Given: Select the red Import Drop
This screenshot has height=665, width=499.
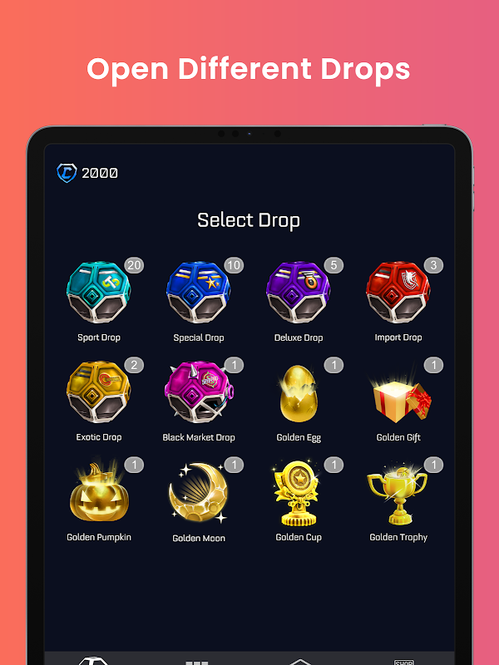Looking at the screenshot, I should pos(398,293).
